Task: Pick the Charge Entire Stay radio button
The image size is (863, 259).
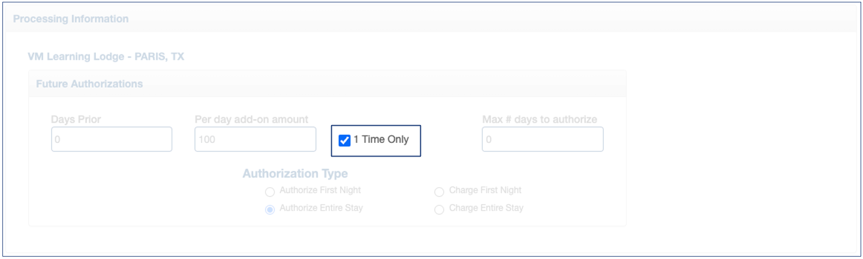Action: tap(439, 209)
